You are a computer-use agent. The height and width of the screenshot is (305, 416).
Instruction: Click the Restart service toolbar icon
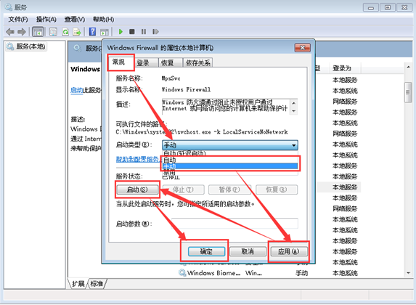coord(155,32)
